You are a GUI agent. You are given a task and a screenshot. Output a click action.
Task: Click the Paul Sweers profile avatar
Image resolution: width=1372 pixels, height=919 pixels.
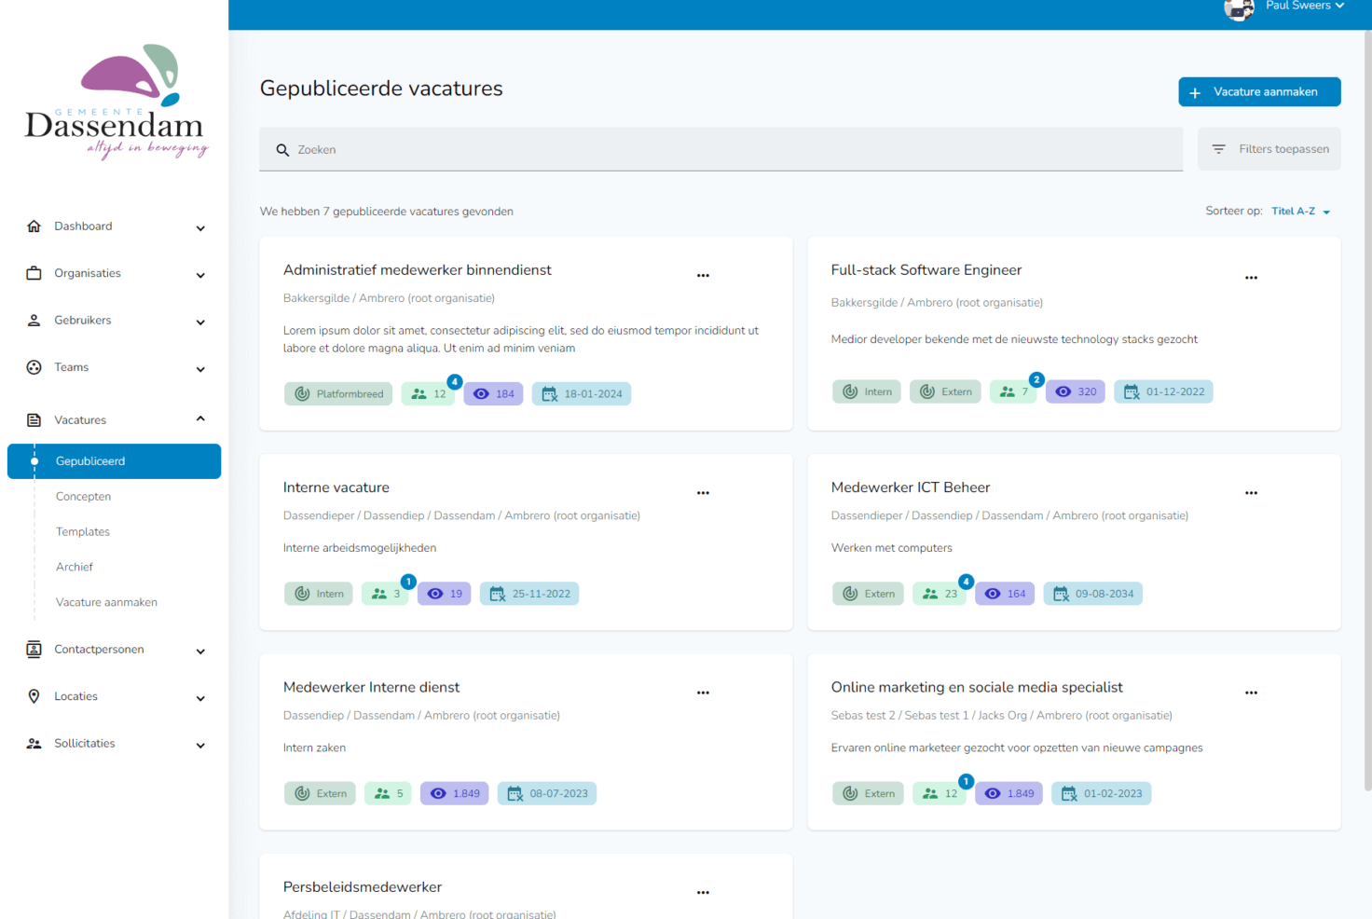(x=1238, y=8)
